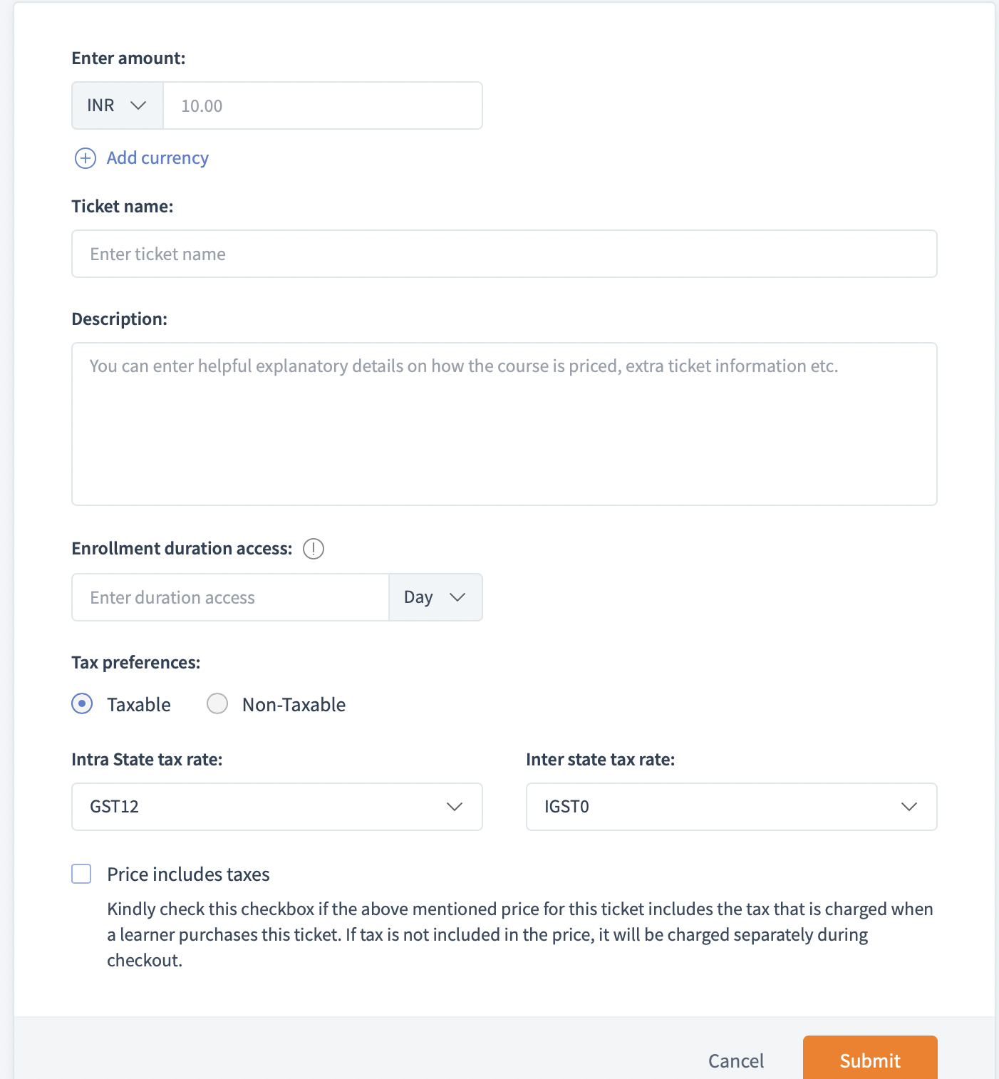
Task: Click the orange Submit button
Action: pyautogui.click(x=870, y=1058)
